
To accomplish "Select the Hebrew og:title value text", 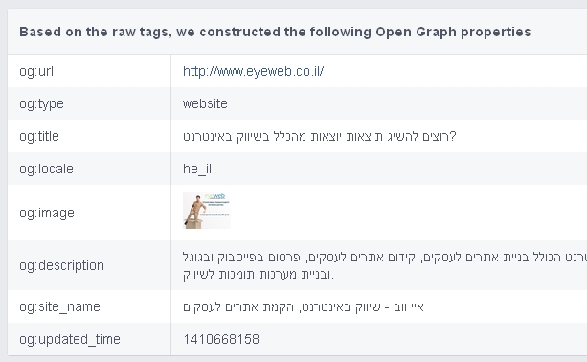I will pos(320,136).
